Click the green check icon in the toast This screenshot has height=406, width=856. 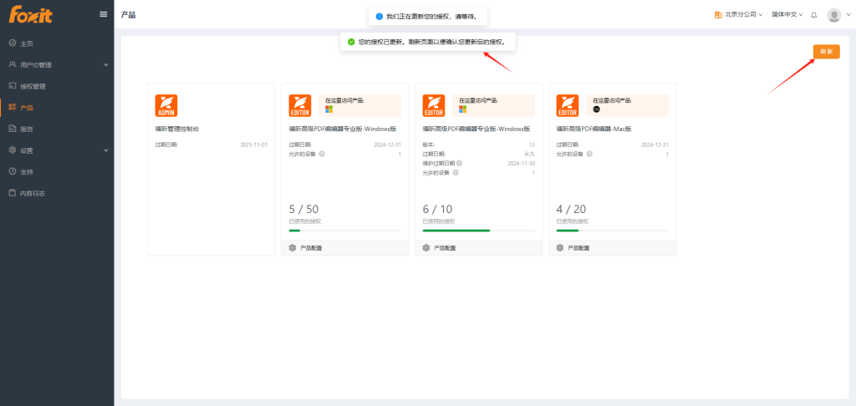351,42
